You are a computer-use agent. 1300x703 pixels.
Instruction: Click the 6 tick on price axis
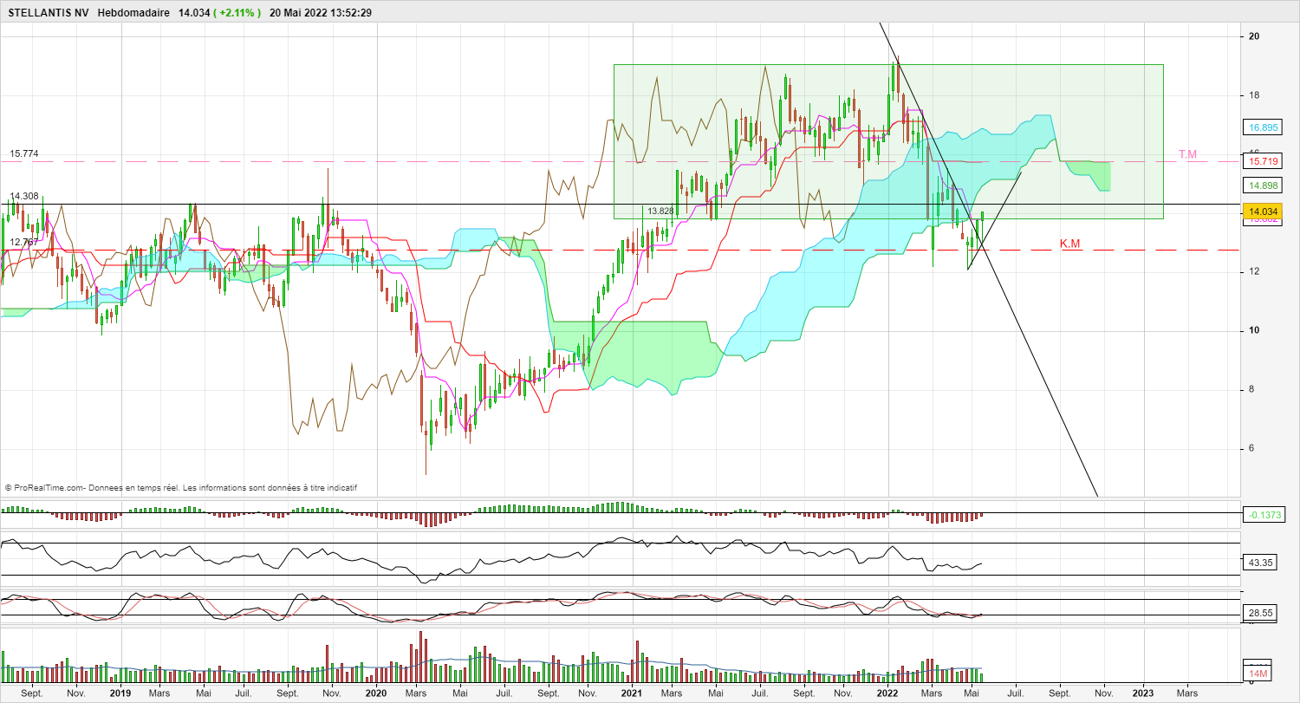1253,449
